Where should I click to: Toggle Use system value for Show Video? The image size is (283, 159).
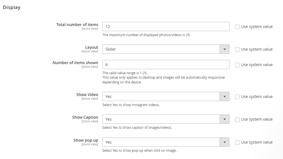point(237,97)
